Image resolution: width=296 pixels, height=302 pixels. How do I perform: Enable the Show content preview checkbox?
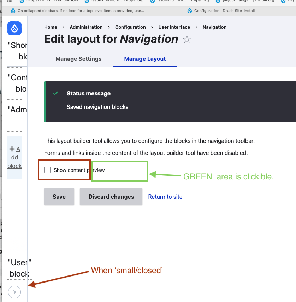tap(47, 170)
